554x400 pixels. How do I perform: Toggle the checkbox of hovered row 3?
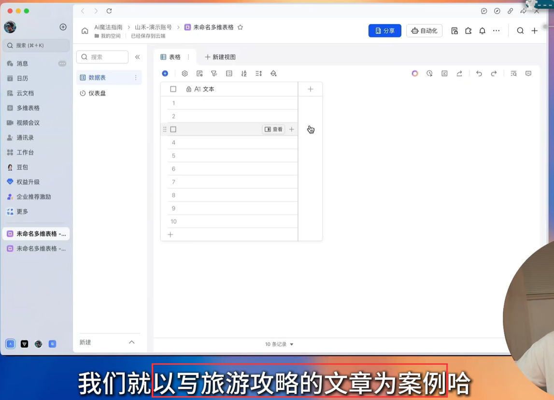(173, 129)
